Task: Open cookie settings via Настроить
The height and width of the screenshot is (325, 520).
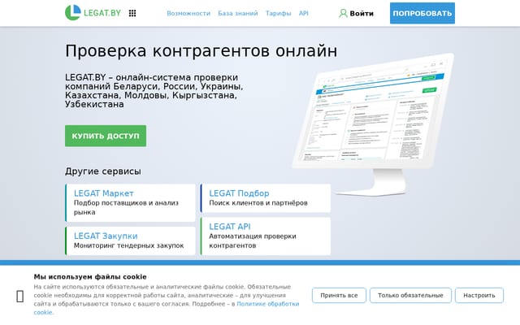Action: [479, 295]
